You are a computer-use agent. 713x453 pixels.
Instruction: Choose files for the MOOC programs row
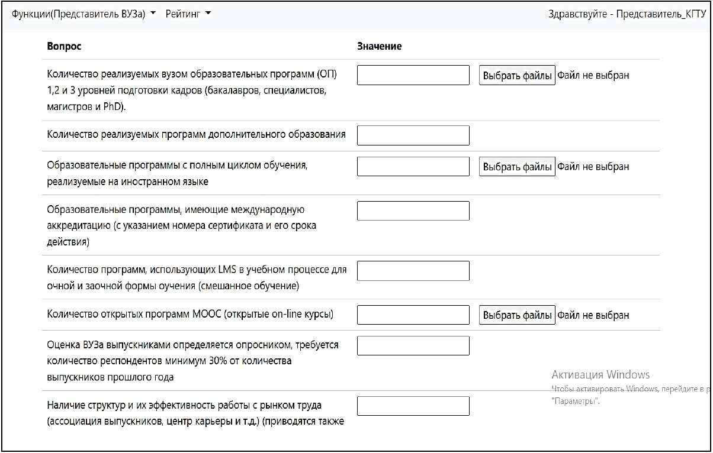517,315
